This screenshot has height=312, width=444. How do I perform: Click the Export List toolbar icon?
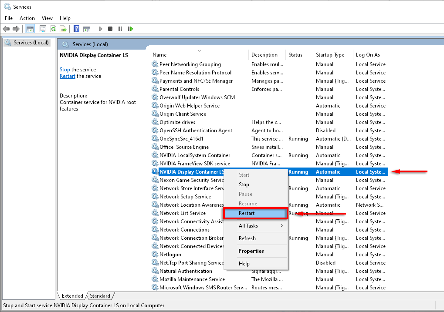(x=63, y=29)
